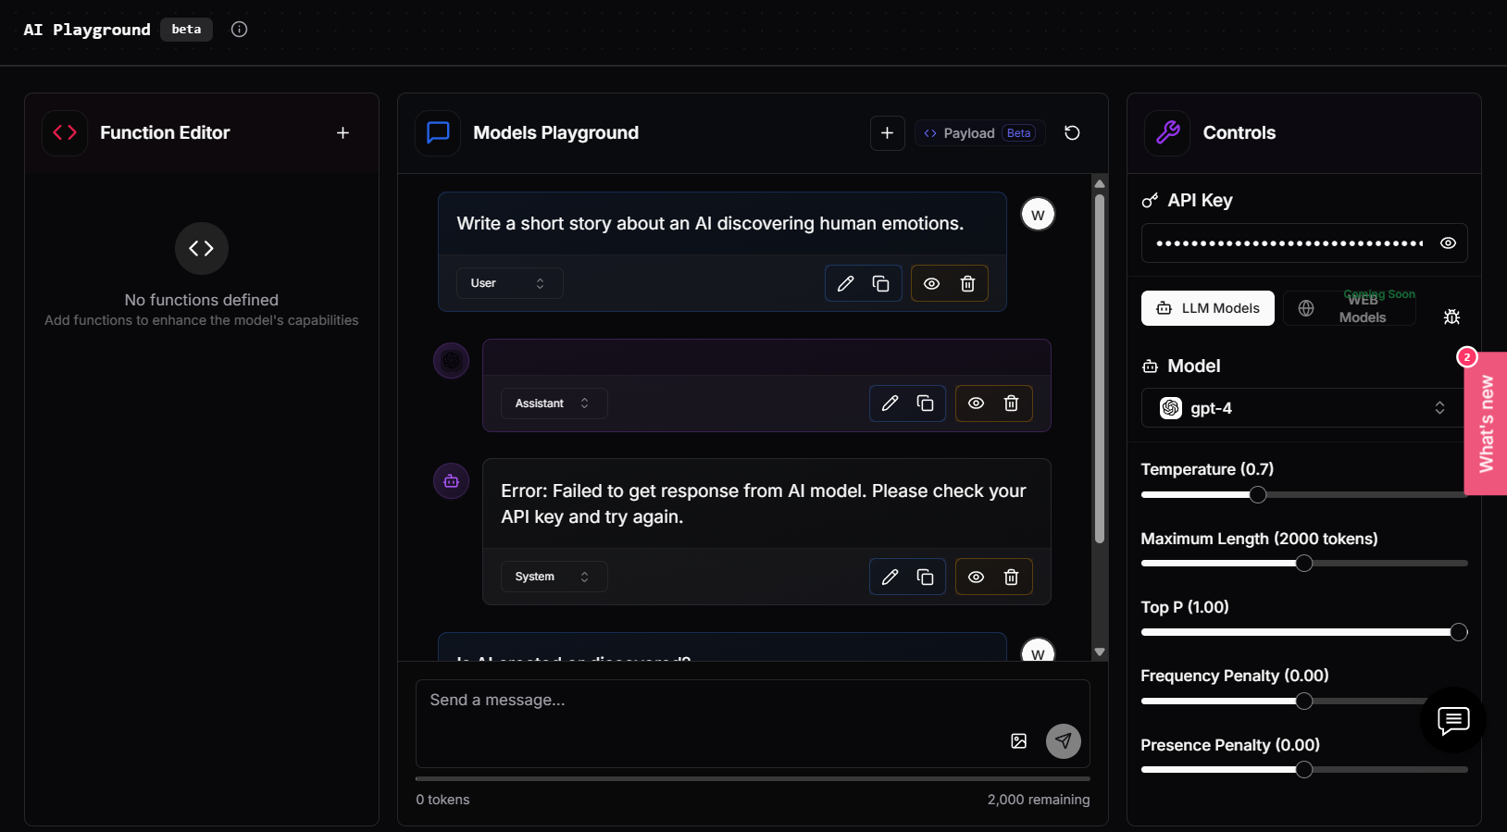Screen dimensions: 1507x832
Task: Click the info icon next to beta badge
Action: (x=239, y=30)
